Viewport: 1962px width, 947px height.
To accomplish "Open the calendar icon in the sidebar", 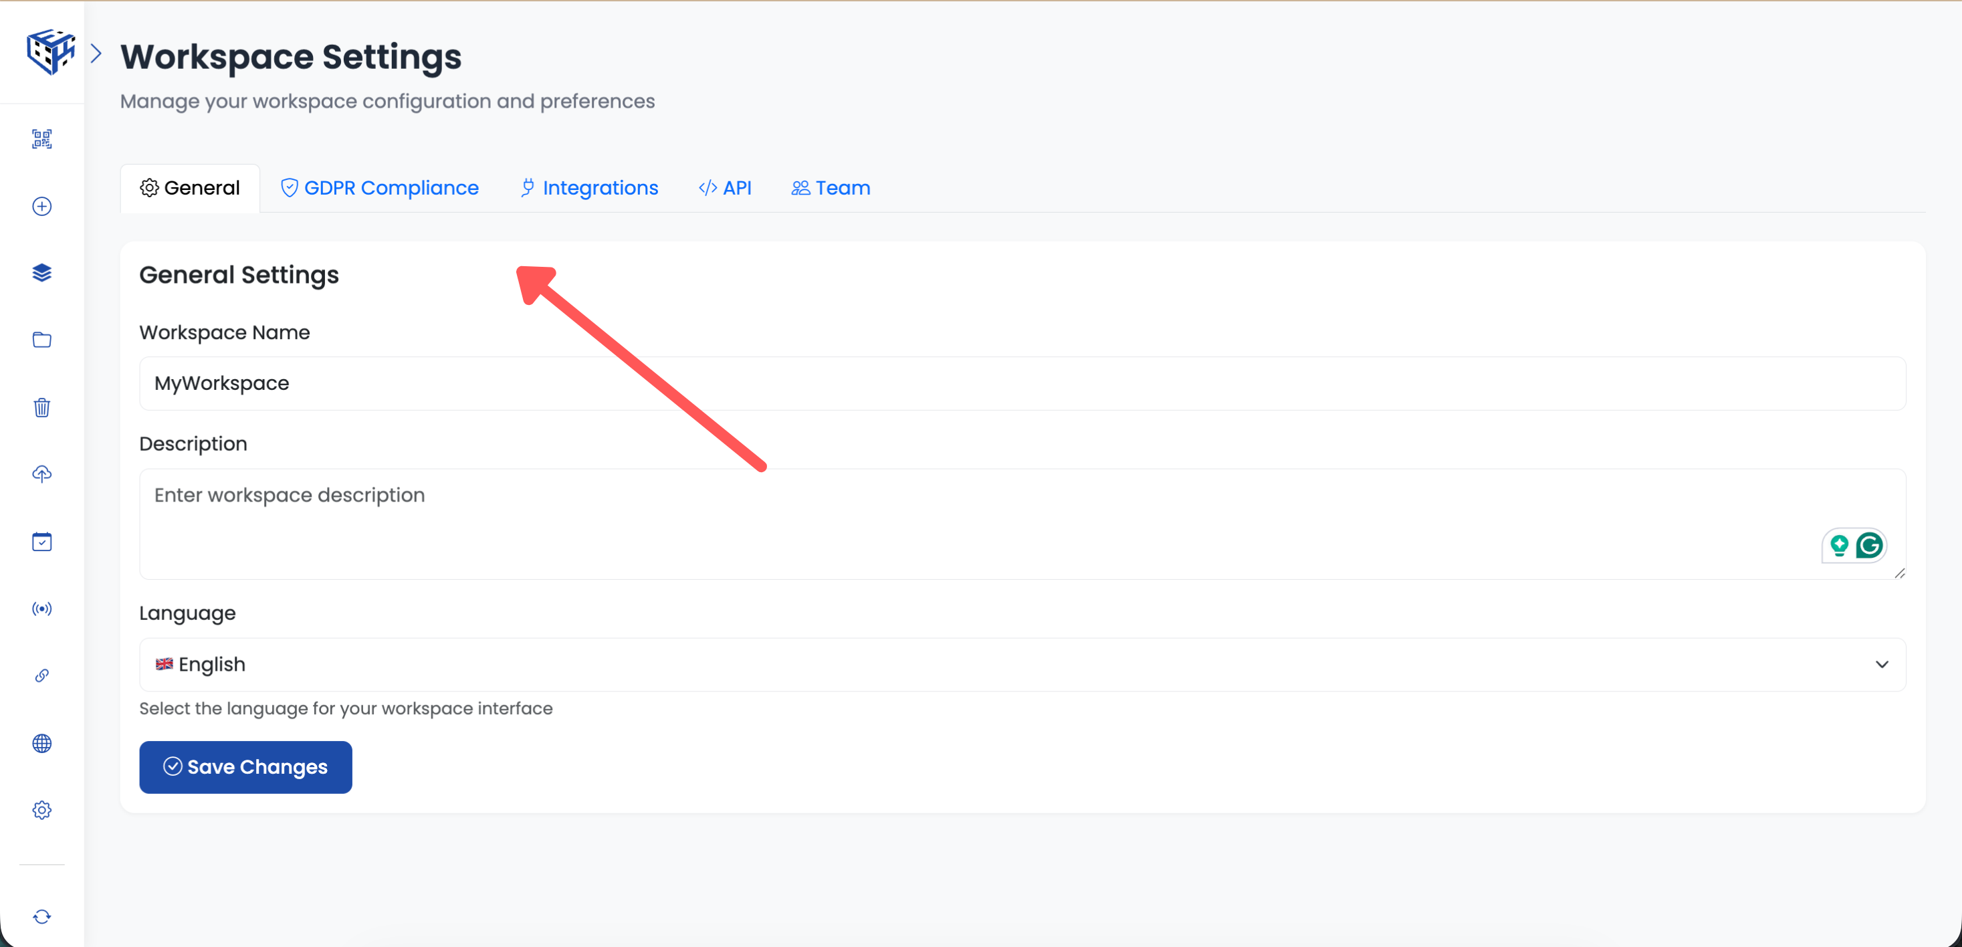I will click(42, 542).
